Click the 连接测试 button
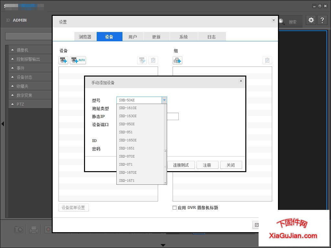 pos(181,165)
